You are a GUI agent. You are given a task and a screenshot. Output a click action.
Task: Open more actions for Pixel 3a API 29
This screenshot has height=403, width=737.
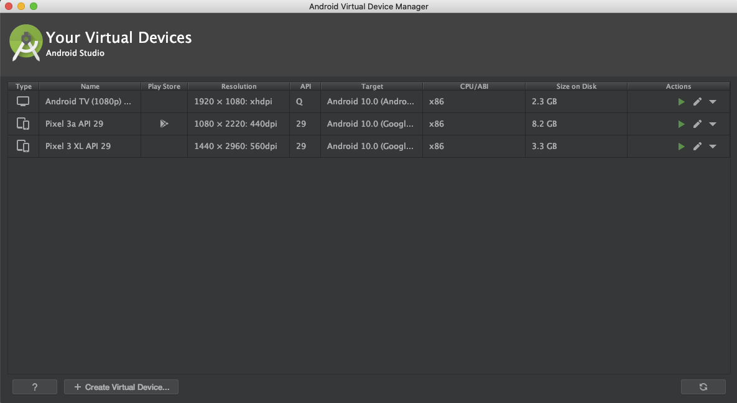point(713,124)
